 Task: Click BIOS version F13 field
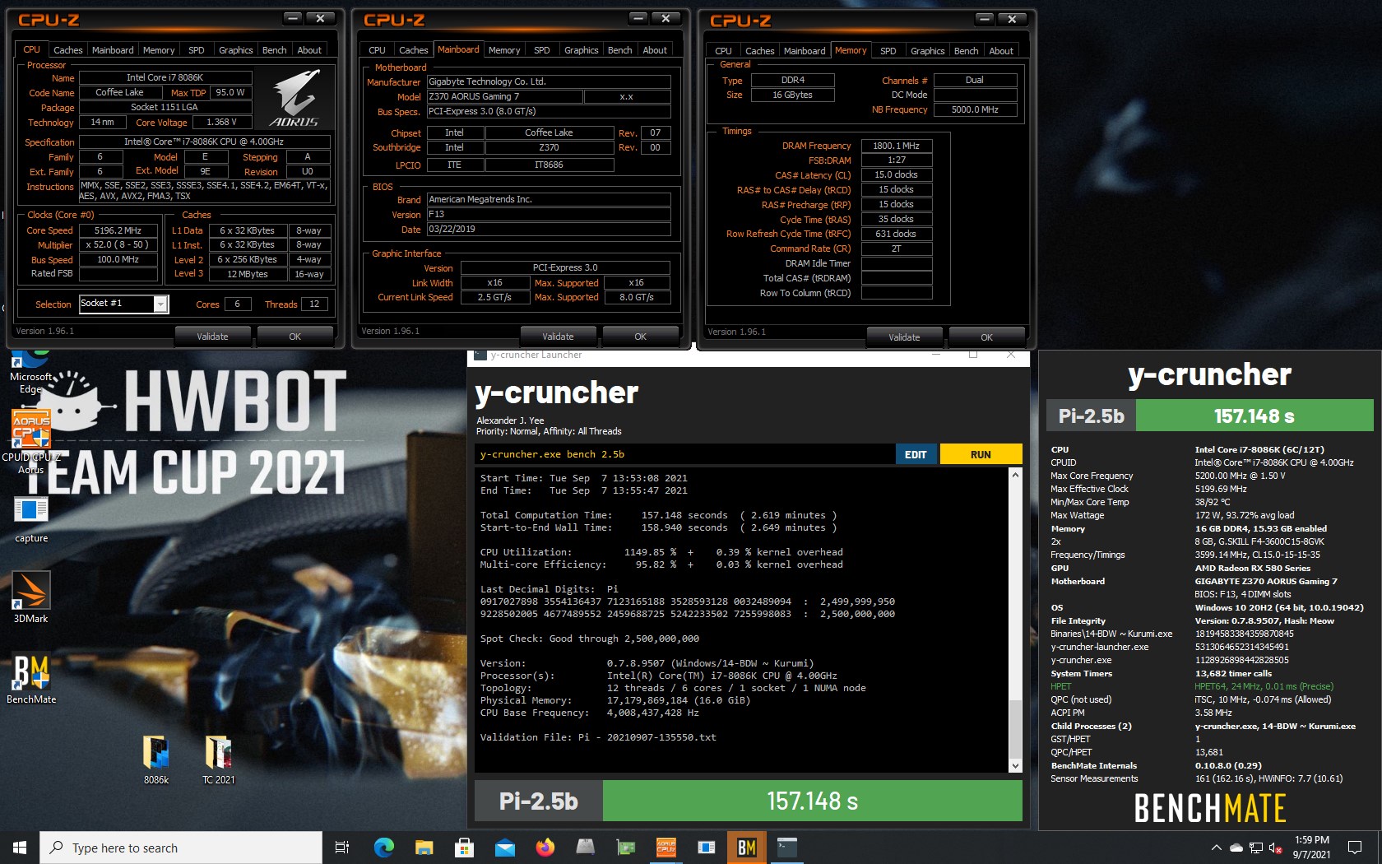[x=549, y=214]
